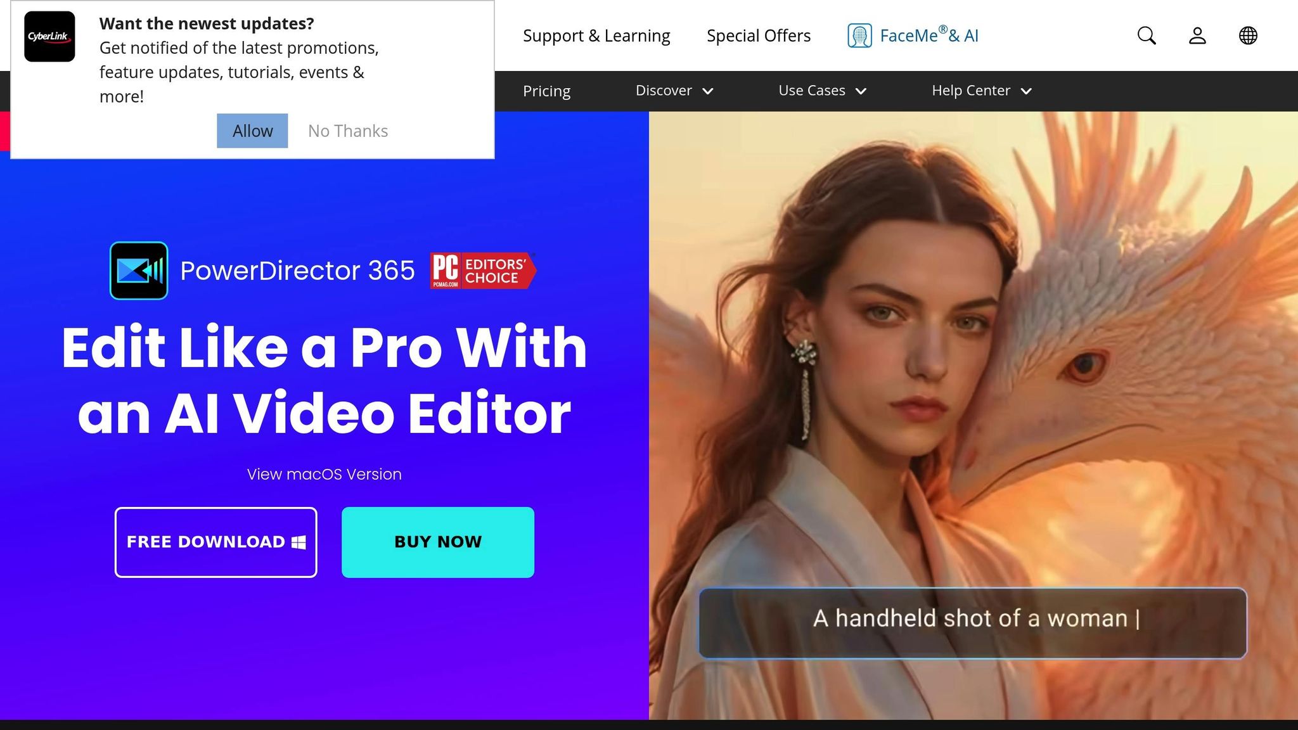
Task: Click the PowerDirector app logo icon
Action: [x=139, y=271]
